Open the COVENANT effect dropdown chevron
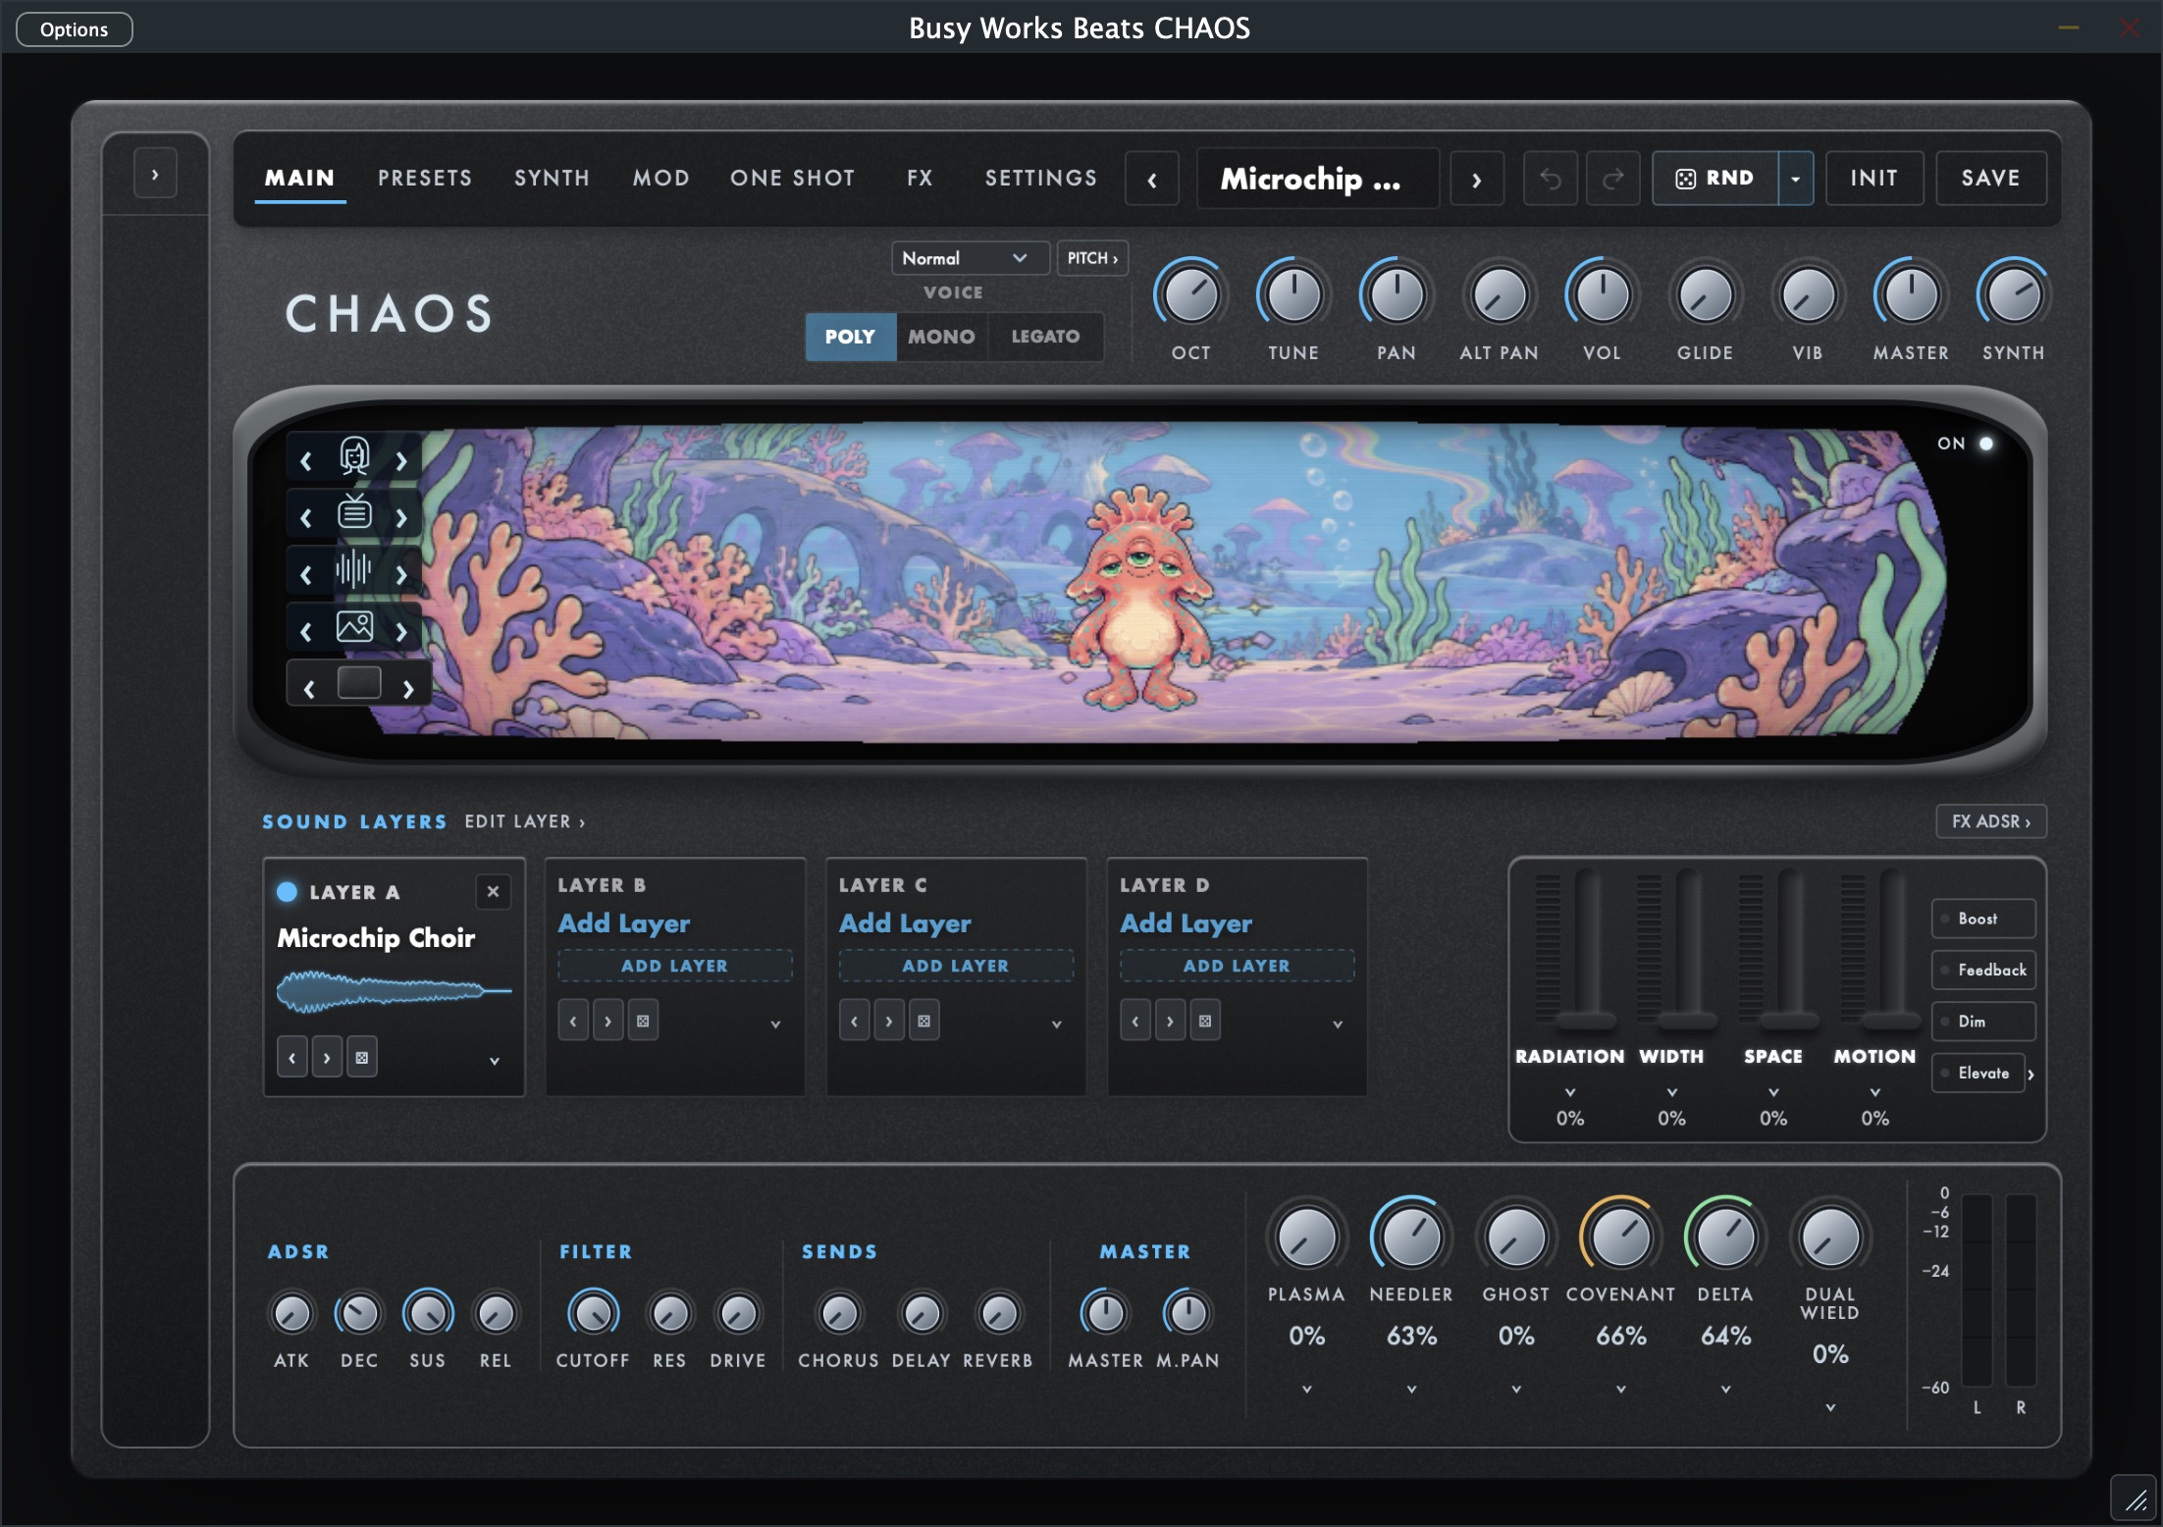2163x1527 pixels. [x=1621, y=1389]
